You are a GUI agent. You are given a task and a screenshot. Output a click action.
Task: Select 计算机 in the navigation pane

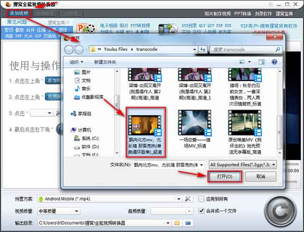coord(81,130)
